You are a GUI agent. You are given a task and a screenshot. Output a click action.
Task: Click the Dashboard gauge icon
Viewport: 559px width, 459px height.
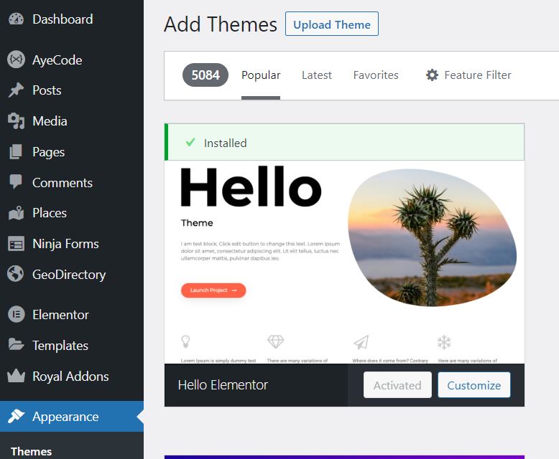pyautogui.click(x=16, y=19)
